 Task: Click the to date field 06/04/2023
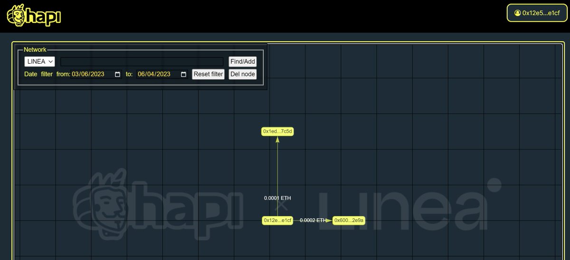coord(162,74)
